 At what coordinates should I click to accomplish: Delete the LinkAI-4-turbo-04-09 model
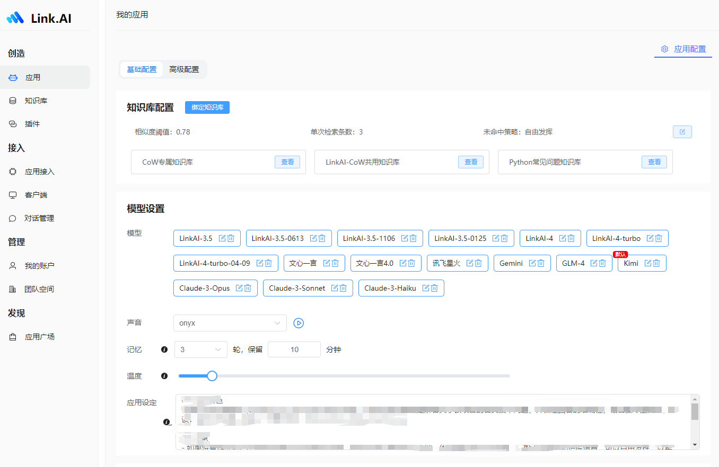[x=269, y=263]
